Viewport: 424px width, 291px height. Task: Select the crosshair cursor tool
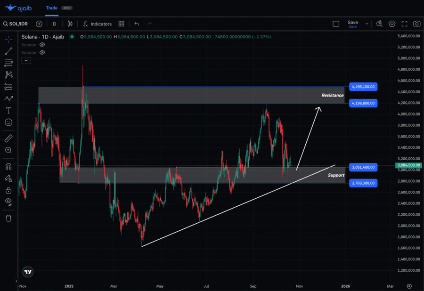click(x=8, y=40)
